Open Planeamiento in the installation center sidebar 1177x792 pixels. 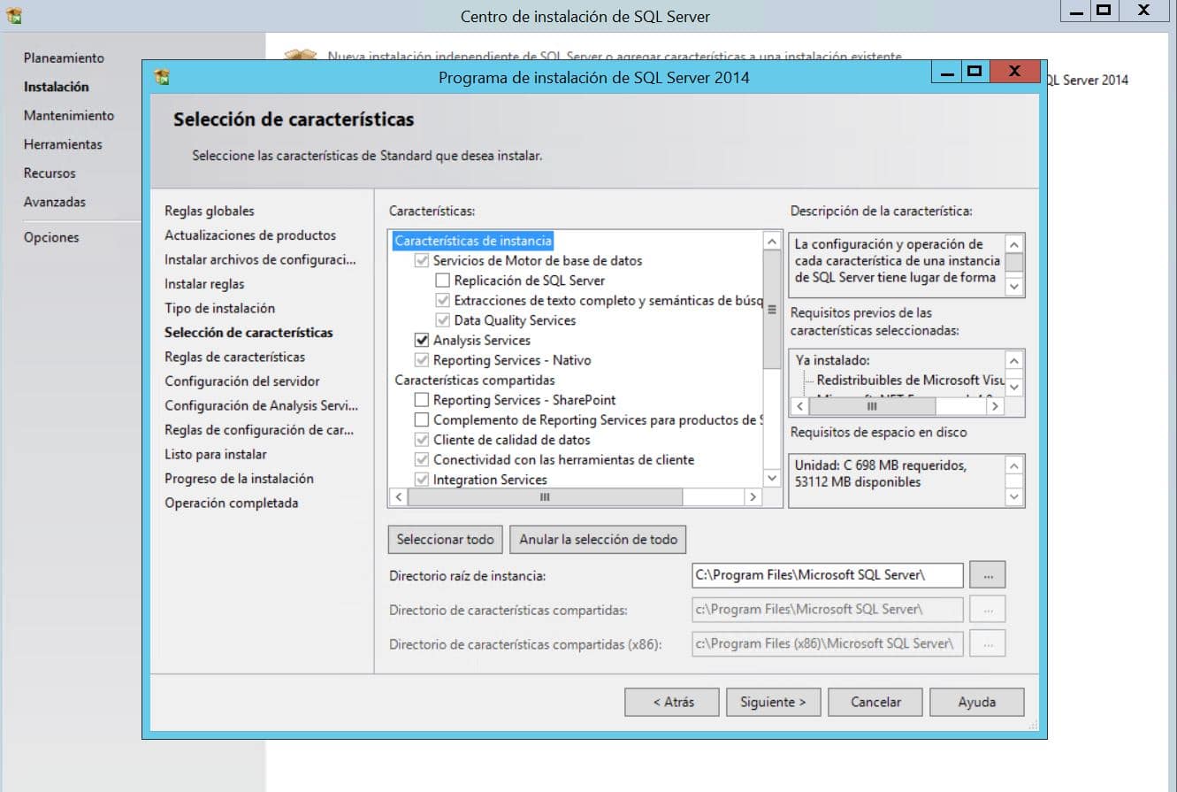(x=64, y=58)
